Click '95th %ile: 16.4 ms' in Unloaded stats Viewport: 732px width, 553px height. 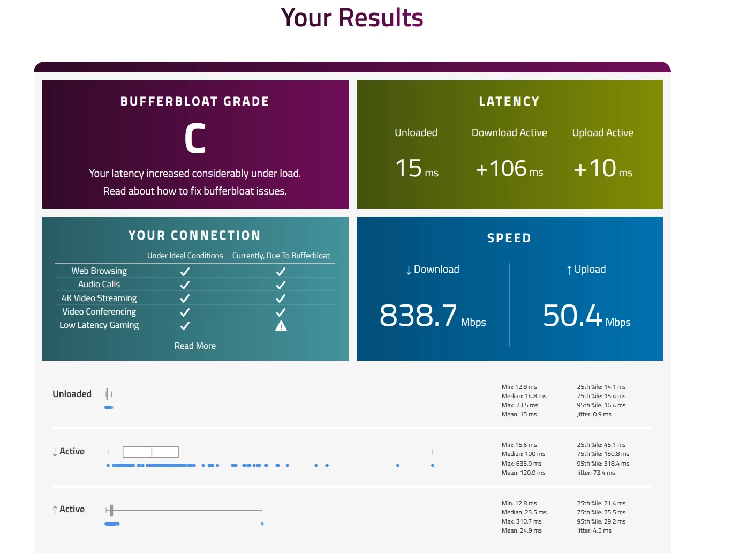pos(601,405)
